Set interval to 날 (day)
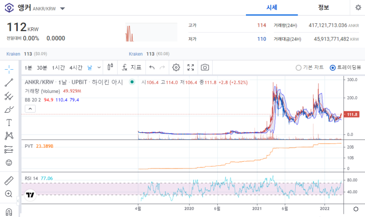 click(x=90, y=67)
